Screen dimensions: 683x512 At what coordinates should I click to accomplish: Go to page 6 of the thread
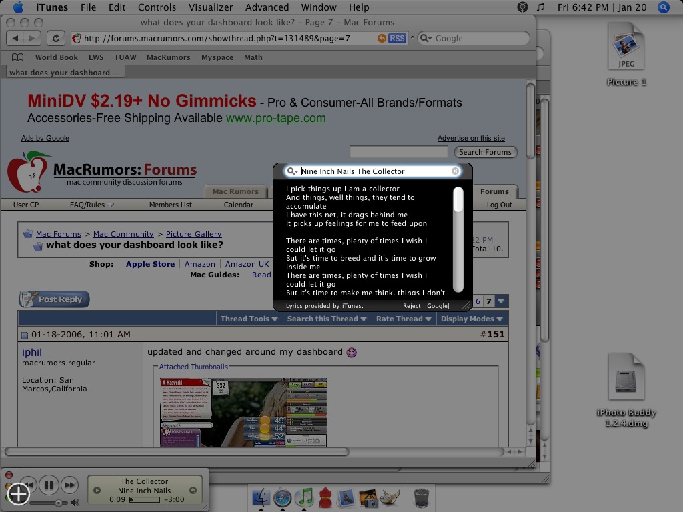click(x=478, y=301)
